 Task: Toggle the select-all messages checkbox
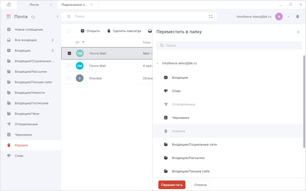(x=69, y=31)
